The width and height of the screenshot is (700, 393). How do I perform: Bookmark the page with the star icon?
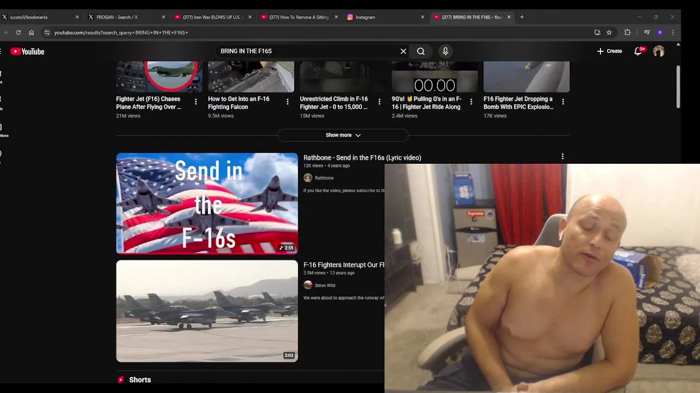609,32
